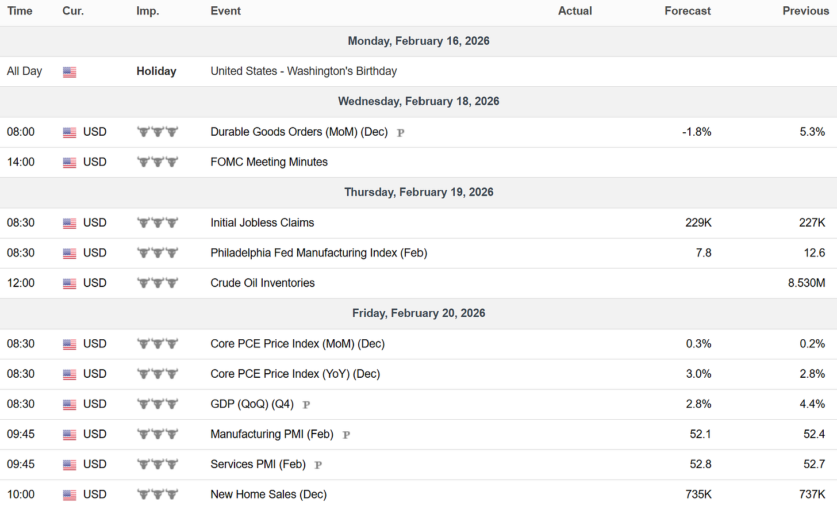Open the Durable Goods Orders (MoM) event
This screenshot has width=837, height=506.
pos(299,132)
